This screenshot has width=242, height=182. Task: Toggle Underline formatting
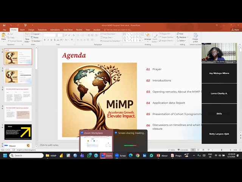[51, 40]
